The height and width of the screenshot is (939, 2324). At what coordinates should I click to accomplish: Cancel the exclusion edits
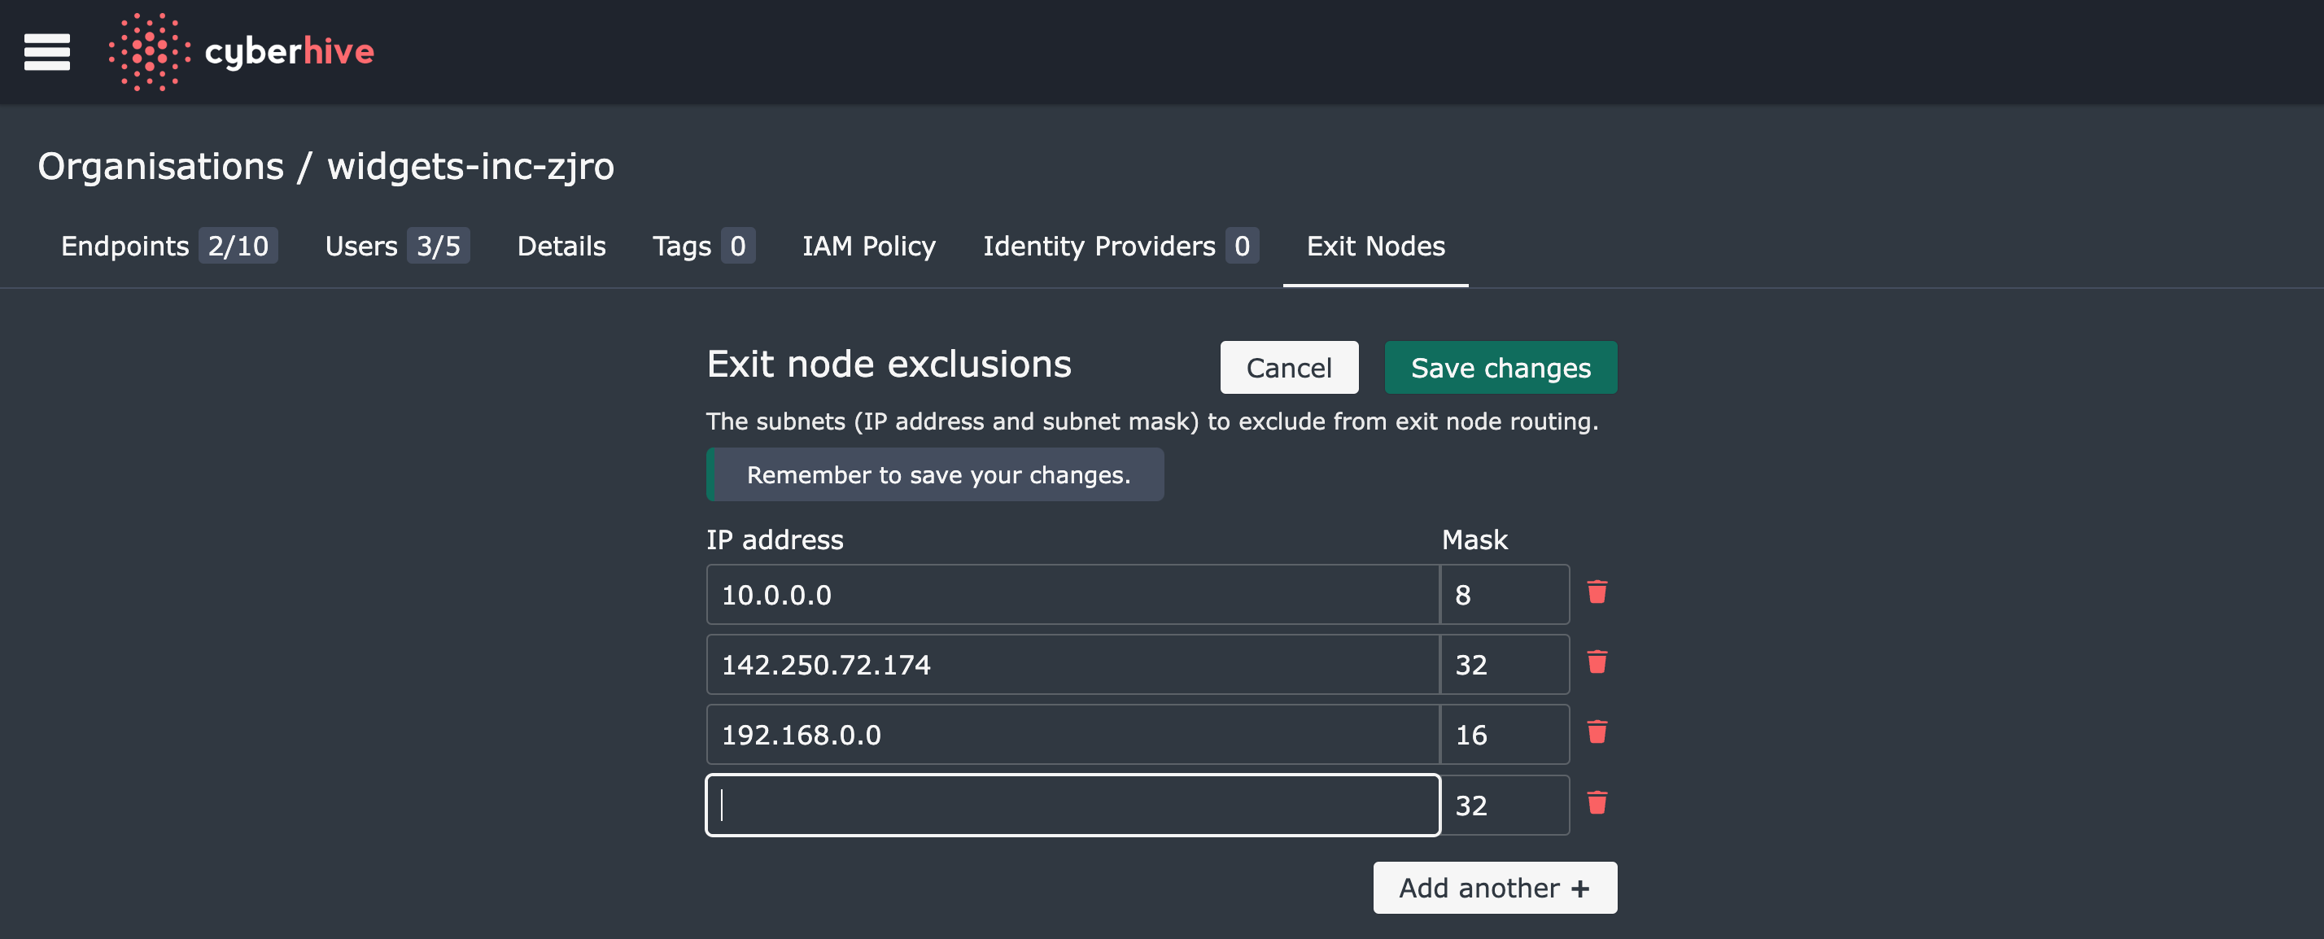pos(1288,368)
